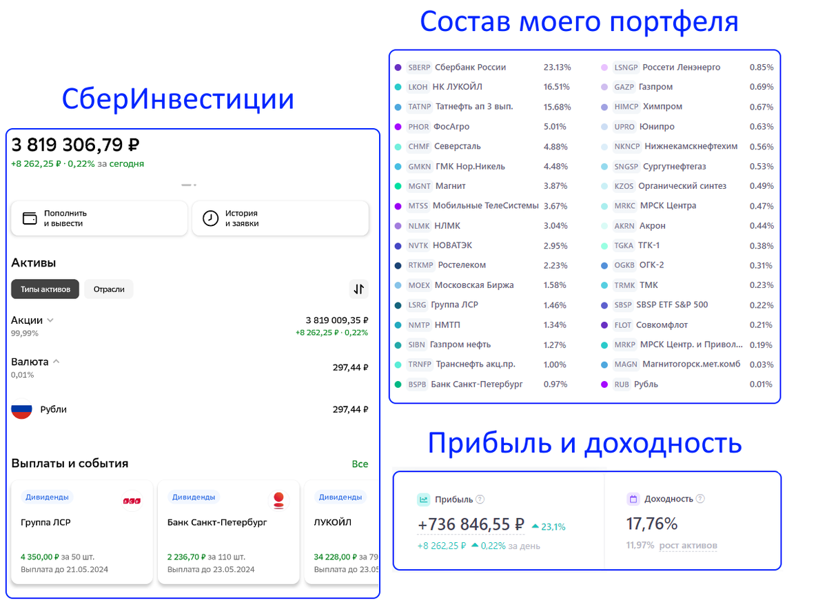Click the Сургутнефтегаз row name
The height and width of the screenshot is (607, 827).
(675, 167)
